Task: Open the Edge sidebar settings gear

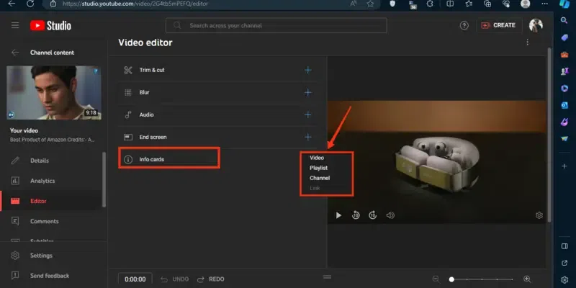Action: [x=564, y=279]
